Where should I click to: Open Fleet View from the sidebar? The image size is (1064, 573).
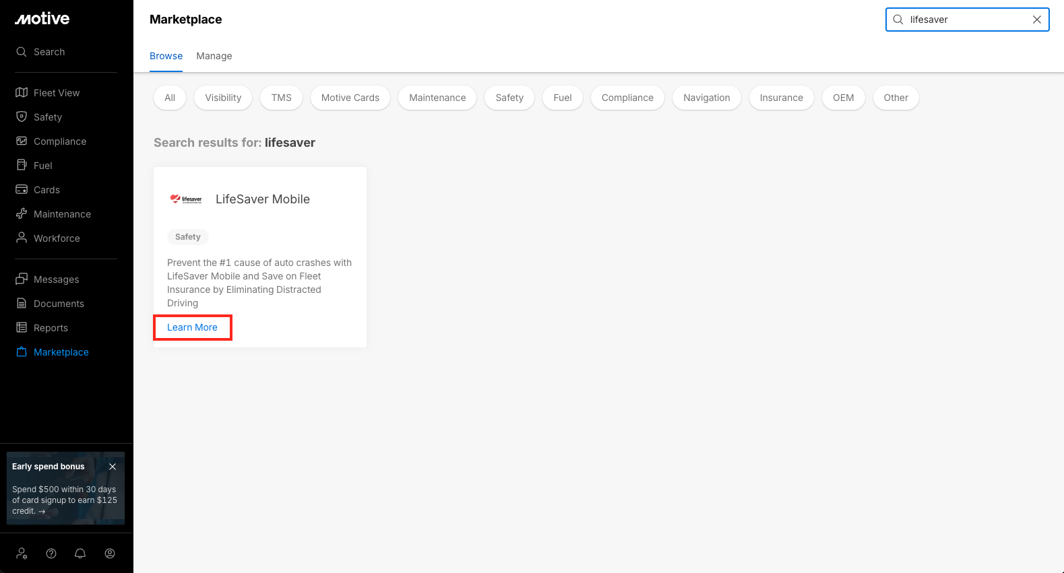point(48,93)
